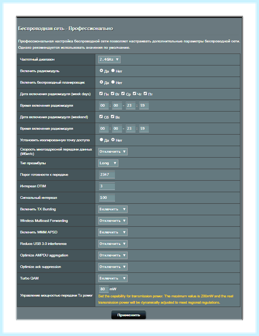The height and width of the screenshot is (336, 259).
Task: Click weekday start hour field
Action: 104,105
